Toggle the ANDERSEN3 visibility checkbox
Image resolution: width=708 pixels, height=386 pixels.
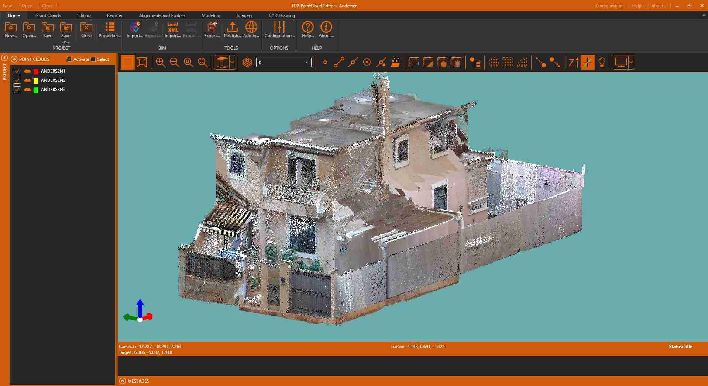point(17,90)
